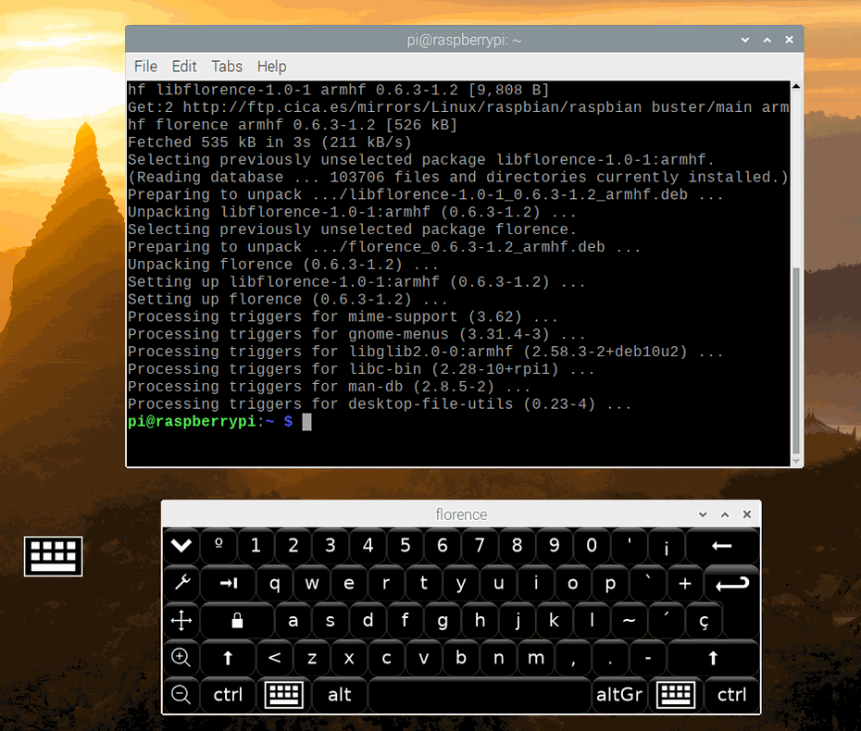Tap the number 1 key

pos(256,546)
